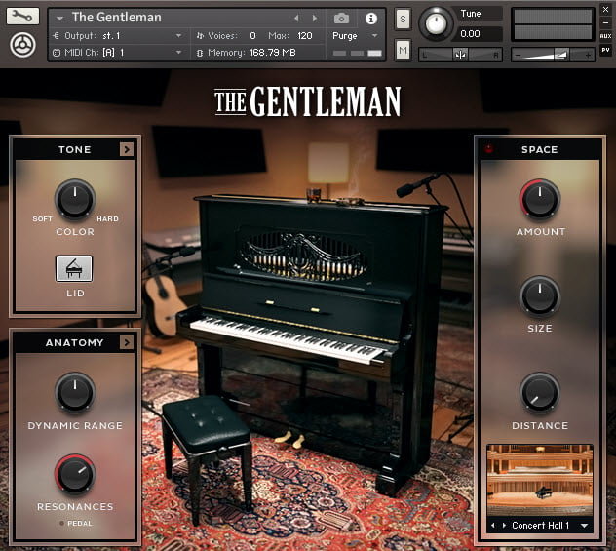The image size is (616, 551).
Task: Click the ANATOMY panel header
Action: 75,342
